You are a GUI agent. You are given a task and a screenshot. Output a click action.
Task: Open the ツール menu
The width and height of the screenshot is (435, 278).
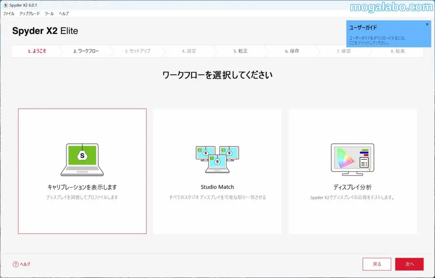(x=49, y=14)
